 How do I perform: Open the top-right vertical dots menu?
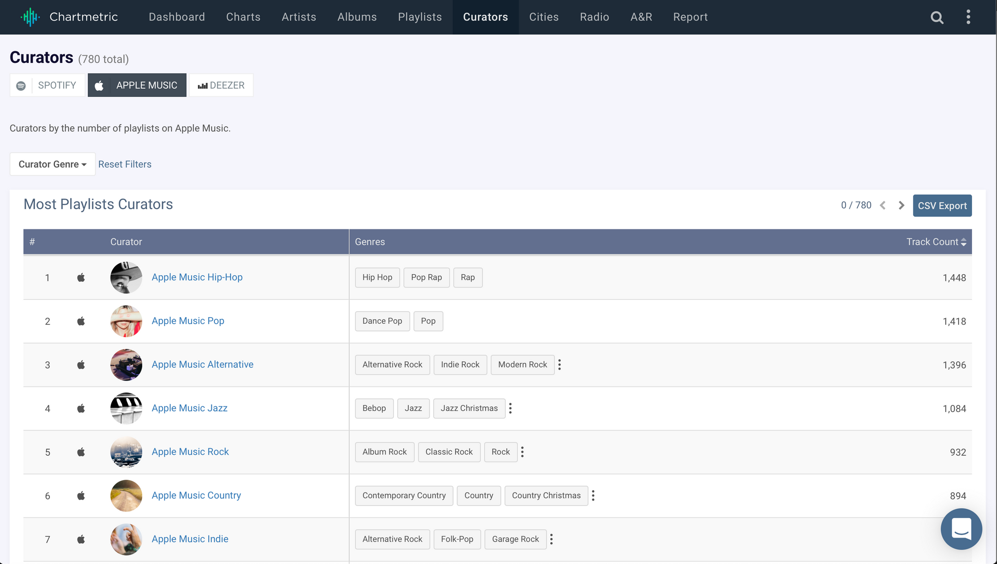[x=968, y=17]
